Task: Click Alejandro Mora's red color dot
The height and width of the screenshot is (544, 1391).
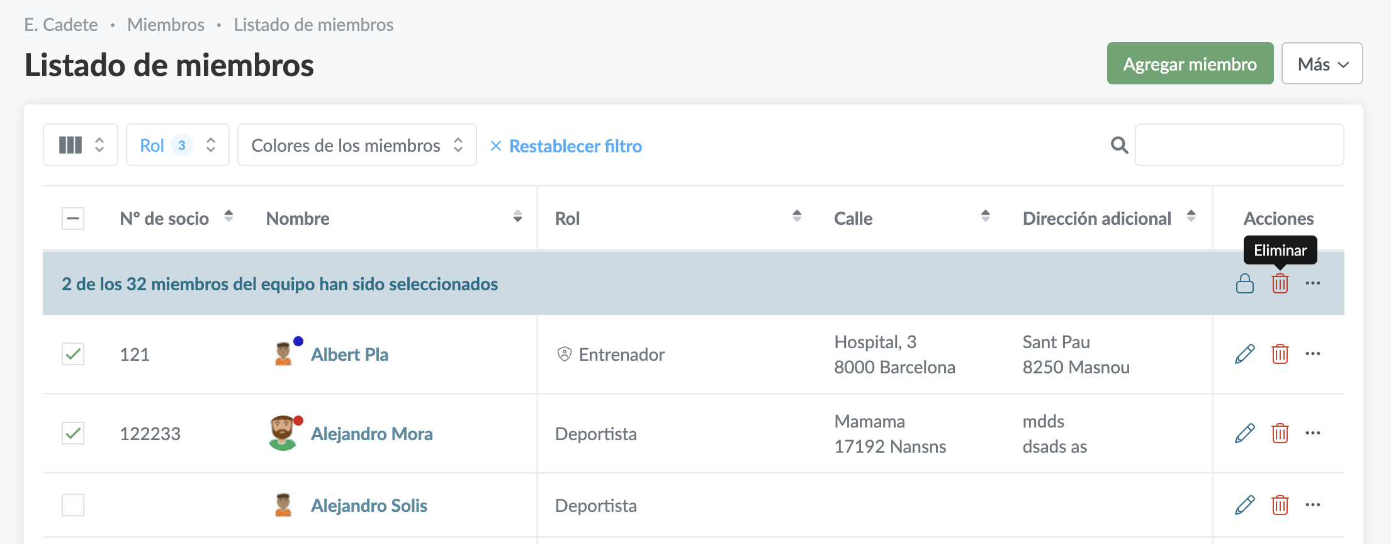Action: pos(298,421)
